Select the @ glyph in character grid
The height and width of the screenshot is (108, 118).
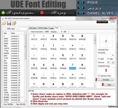44,84
